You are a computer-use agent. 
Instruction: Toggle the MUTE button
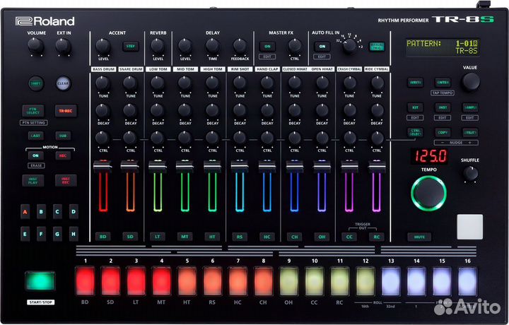point(419,237)
